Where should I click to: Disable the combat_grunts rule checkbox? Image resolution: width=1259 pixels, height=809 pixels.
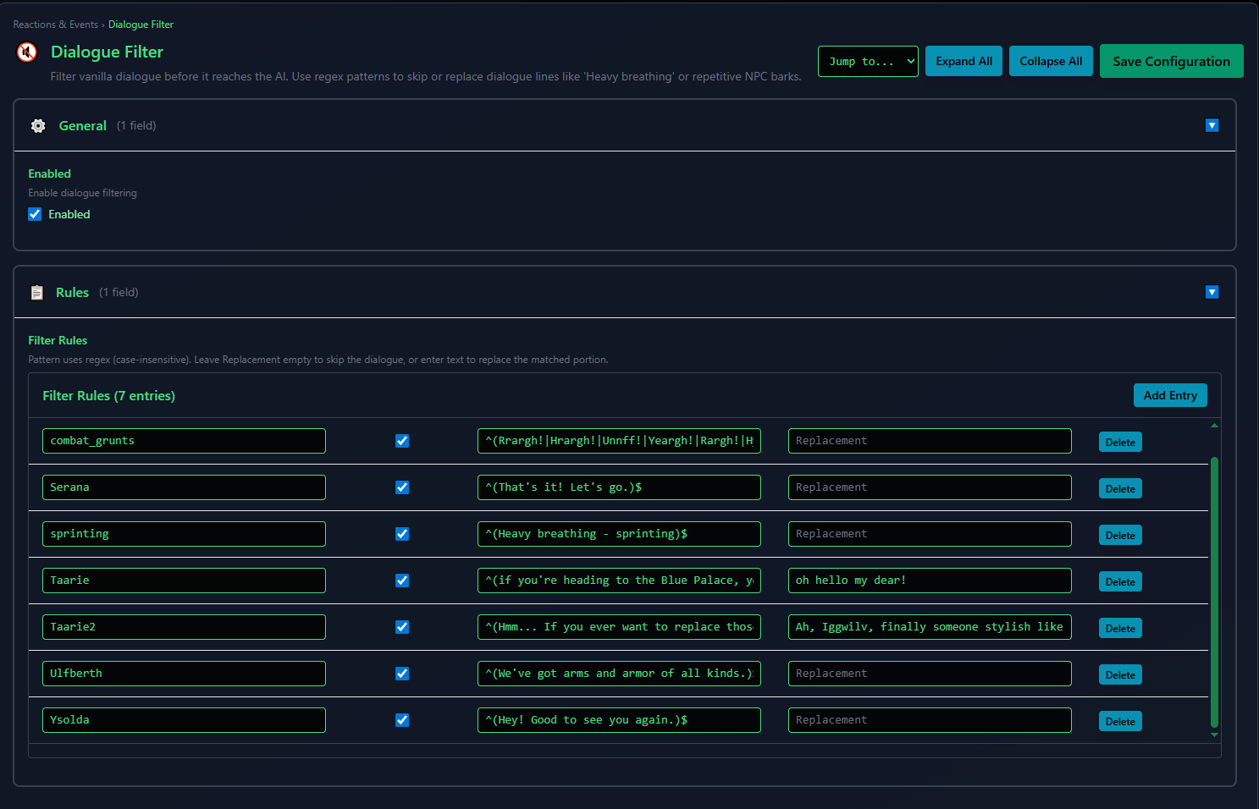pyautogui.click(x=402, y=441)
